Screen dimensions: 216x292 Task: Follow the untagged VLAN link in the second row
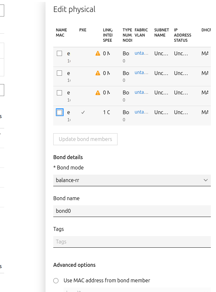tap(141, 73)
